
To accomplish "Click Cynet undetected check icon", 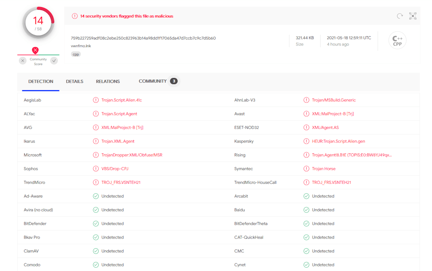I will tap(306, 265).
